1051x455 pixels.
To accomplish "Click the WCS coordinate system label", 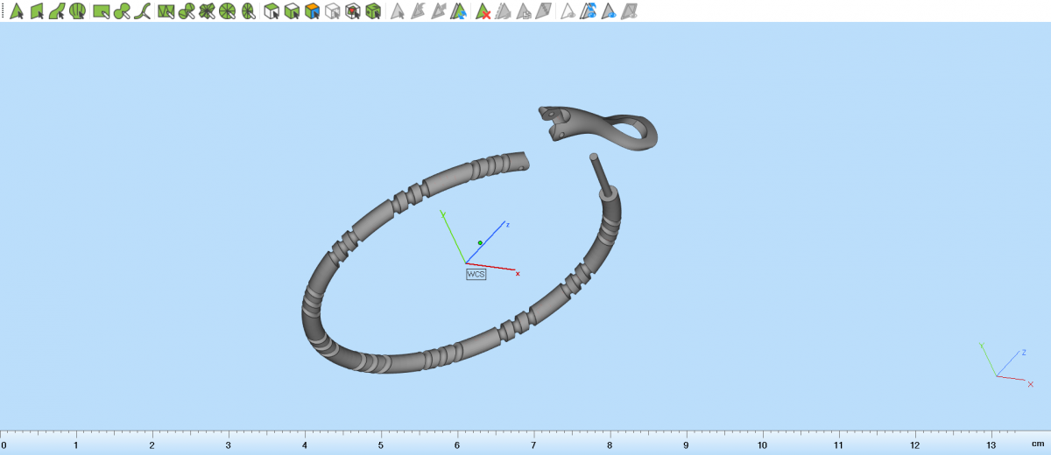I will (476, 274).
